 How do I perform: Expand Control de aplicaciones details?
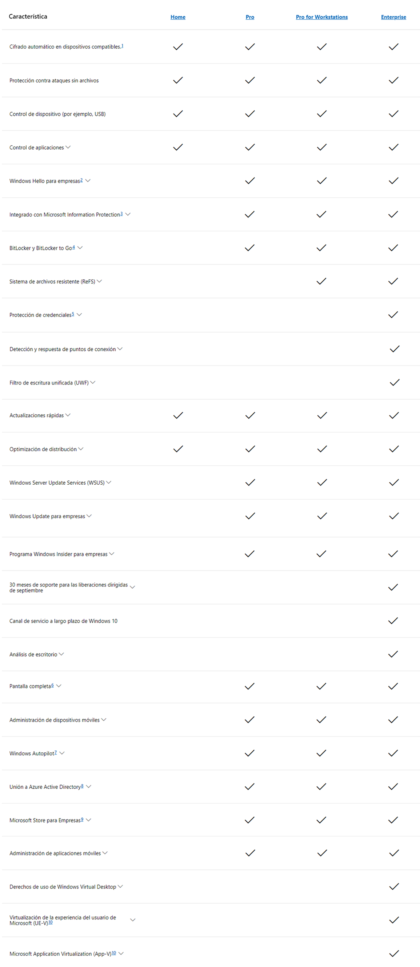(x=68, y=147)
